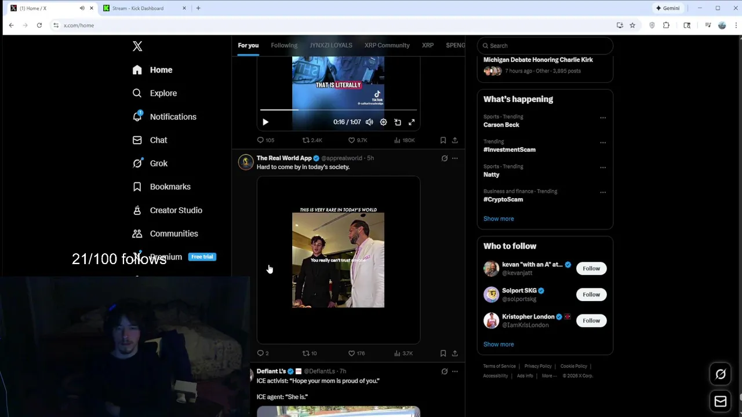The image size is (742, 417).
Task: Open Creator Studio in sidebar
Action: 167,210
